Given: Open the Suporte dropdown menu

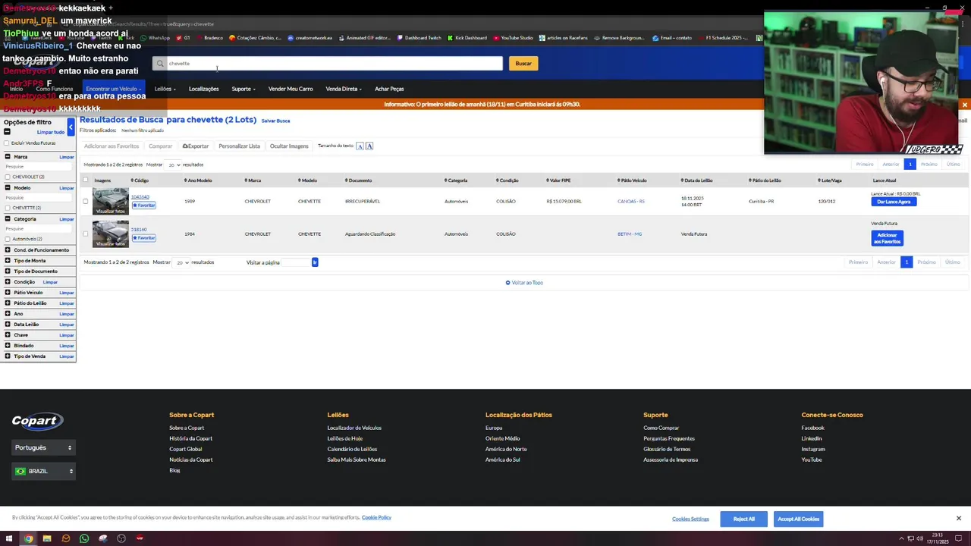Looking at the screenshot, I should [x=243, y=89].
